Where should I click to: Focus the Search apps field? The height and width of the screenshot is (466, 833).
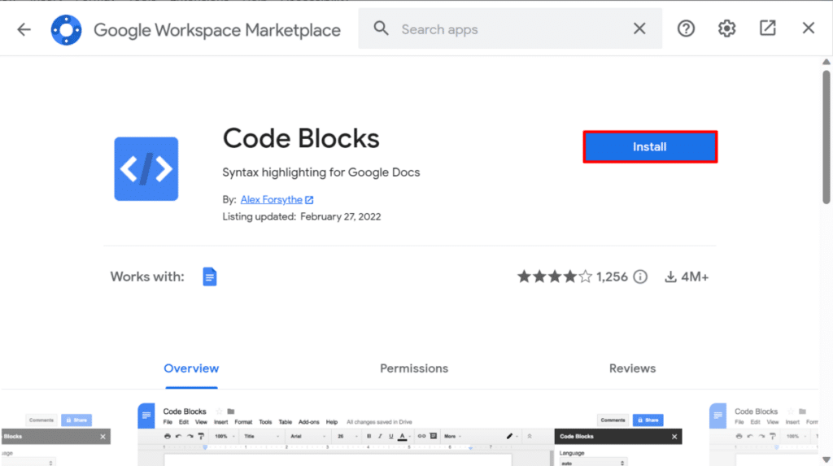coord(510,29)
